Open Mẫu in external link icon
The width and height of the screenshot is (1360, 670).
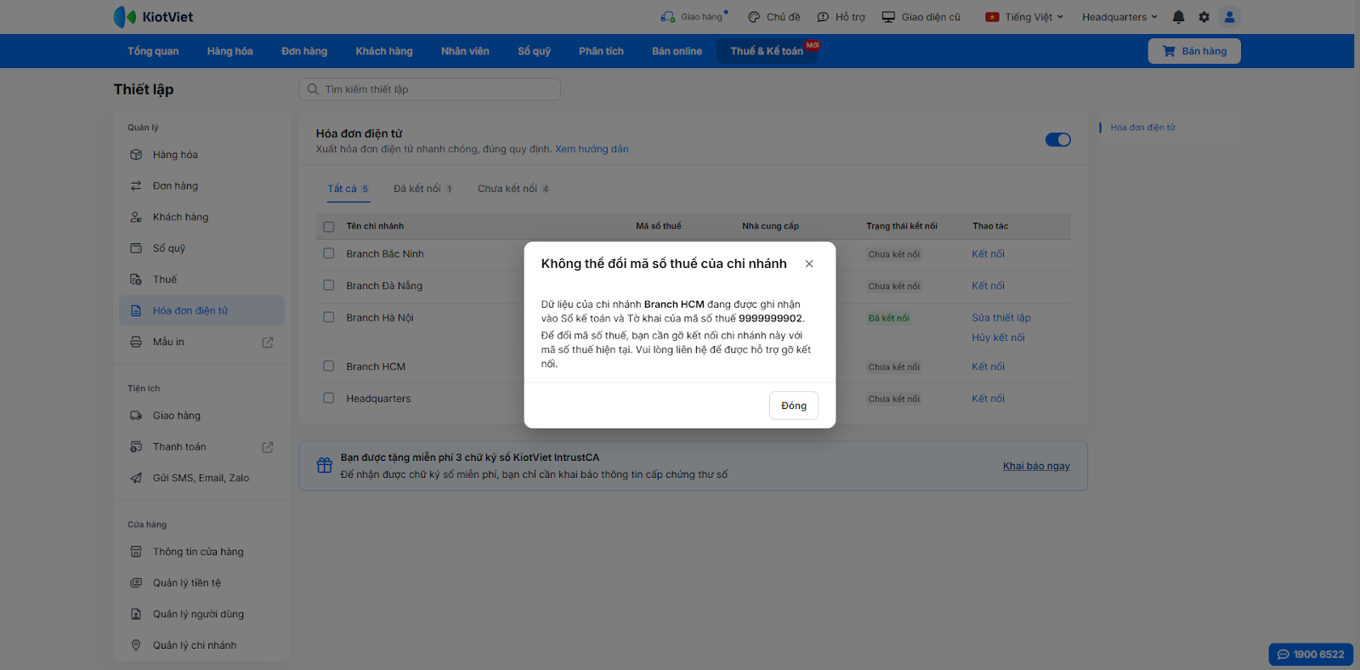click(268, 343)
